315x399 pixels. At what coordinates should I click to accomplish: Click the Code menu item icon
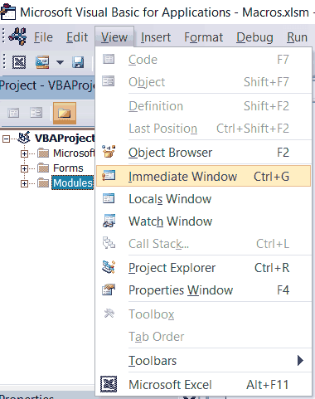(109, 59)
